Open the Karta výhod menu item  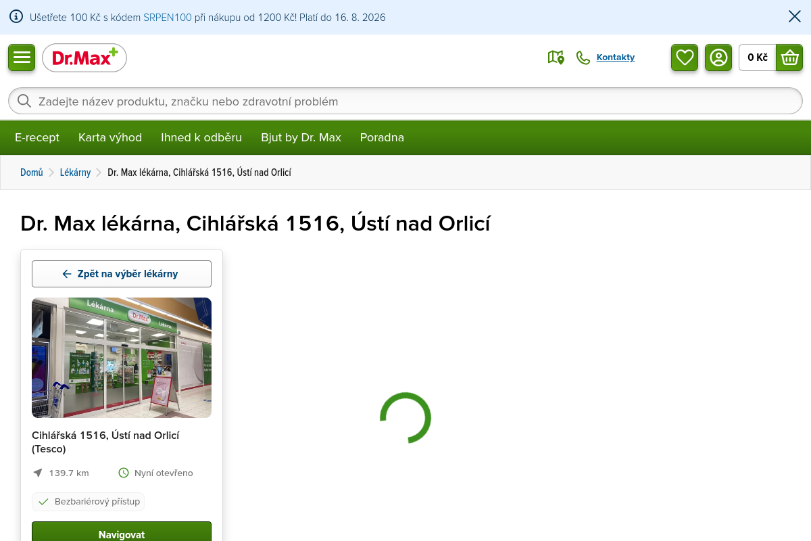[x=110, y=137]
